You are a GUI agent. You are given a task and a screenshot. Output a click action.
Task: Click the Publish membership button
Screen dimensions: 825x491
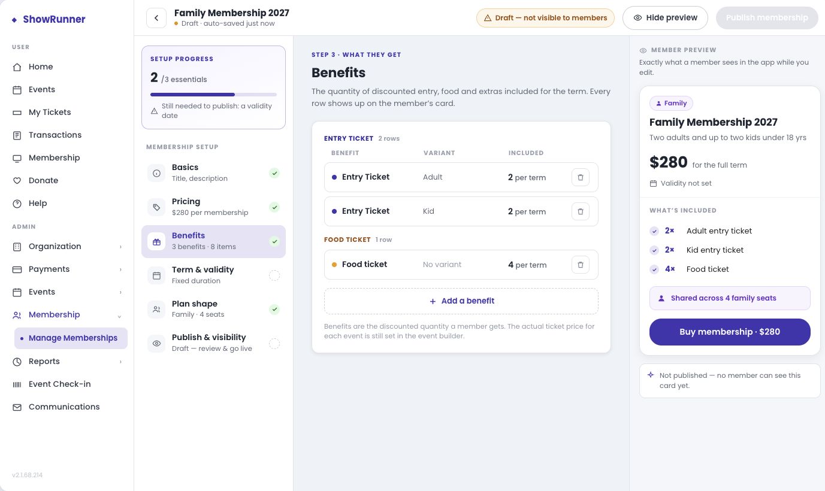tap(767, 18)
